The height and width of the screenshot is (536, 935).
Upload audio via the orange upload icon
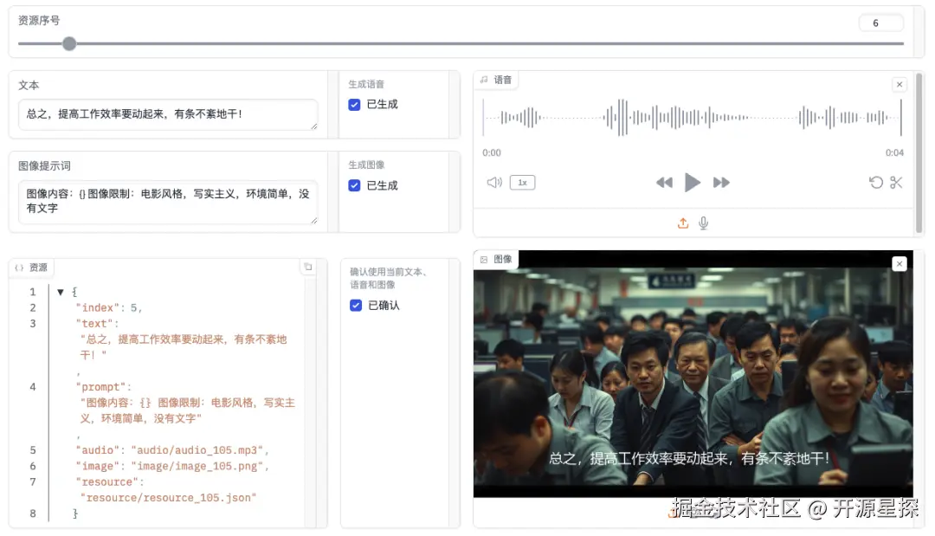(x=683, y=223)
